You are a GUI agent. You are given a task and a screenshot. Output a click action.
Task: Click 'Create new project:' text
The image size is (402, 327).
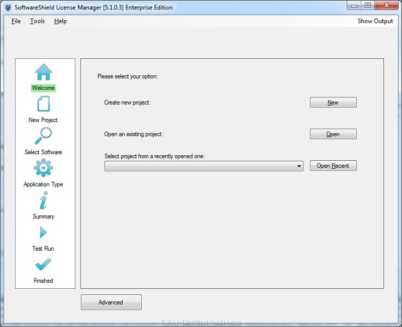point(127,102)
